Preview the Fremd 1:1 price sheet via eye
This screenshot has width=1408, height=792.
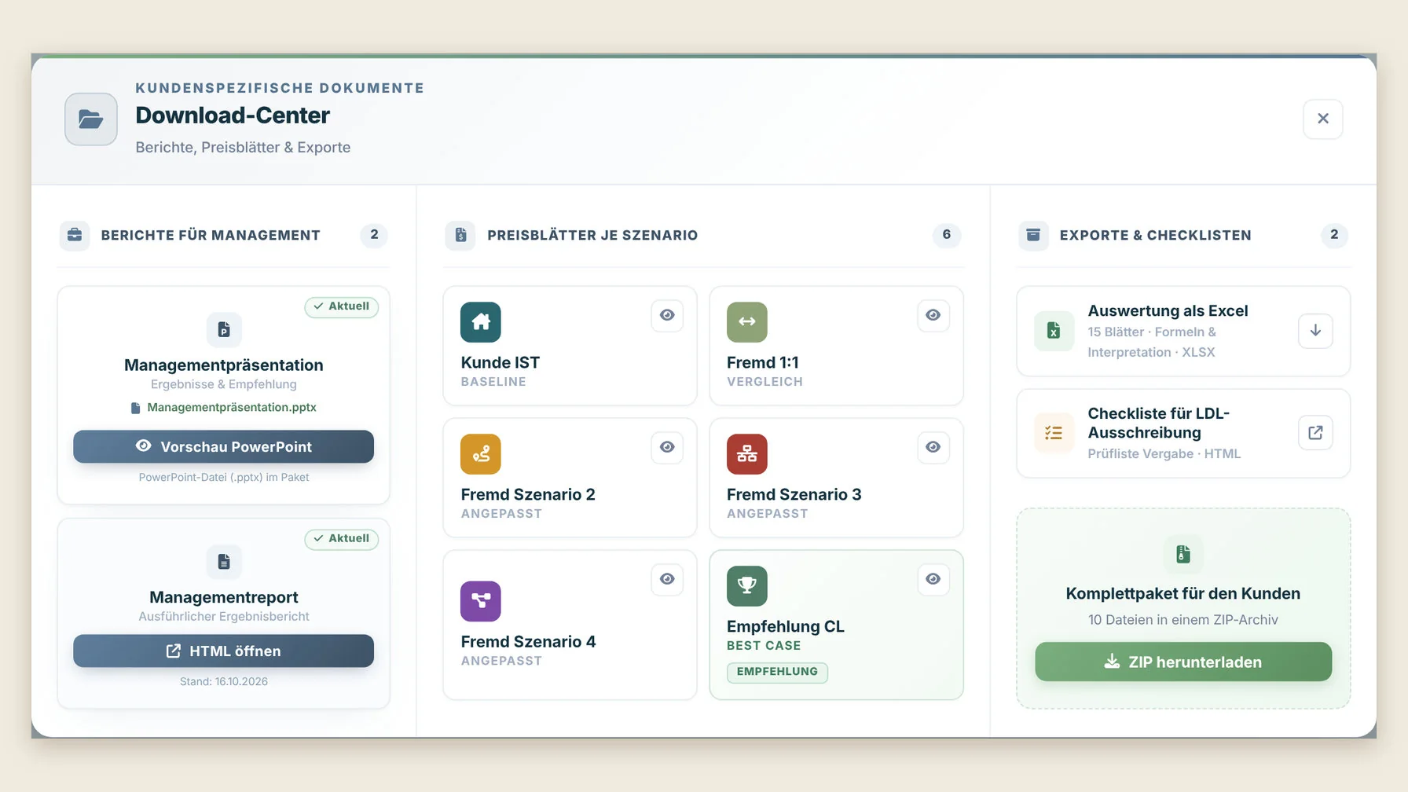(x=933, y=315)
